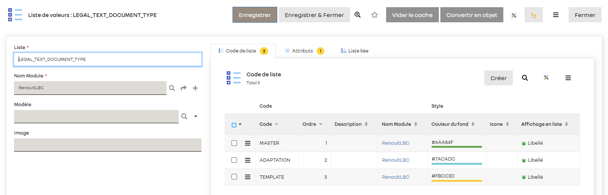This screenshot has width=608, height=195.
Task: Open hamburger menu of Code de liste panel
Action: 568,78
